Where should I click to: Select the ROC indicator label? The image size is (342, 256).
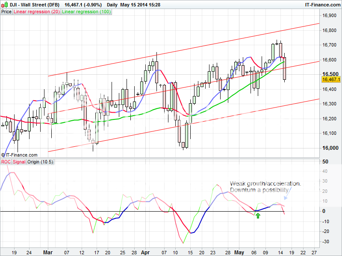(x=6, y=162)
